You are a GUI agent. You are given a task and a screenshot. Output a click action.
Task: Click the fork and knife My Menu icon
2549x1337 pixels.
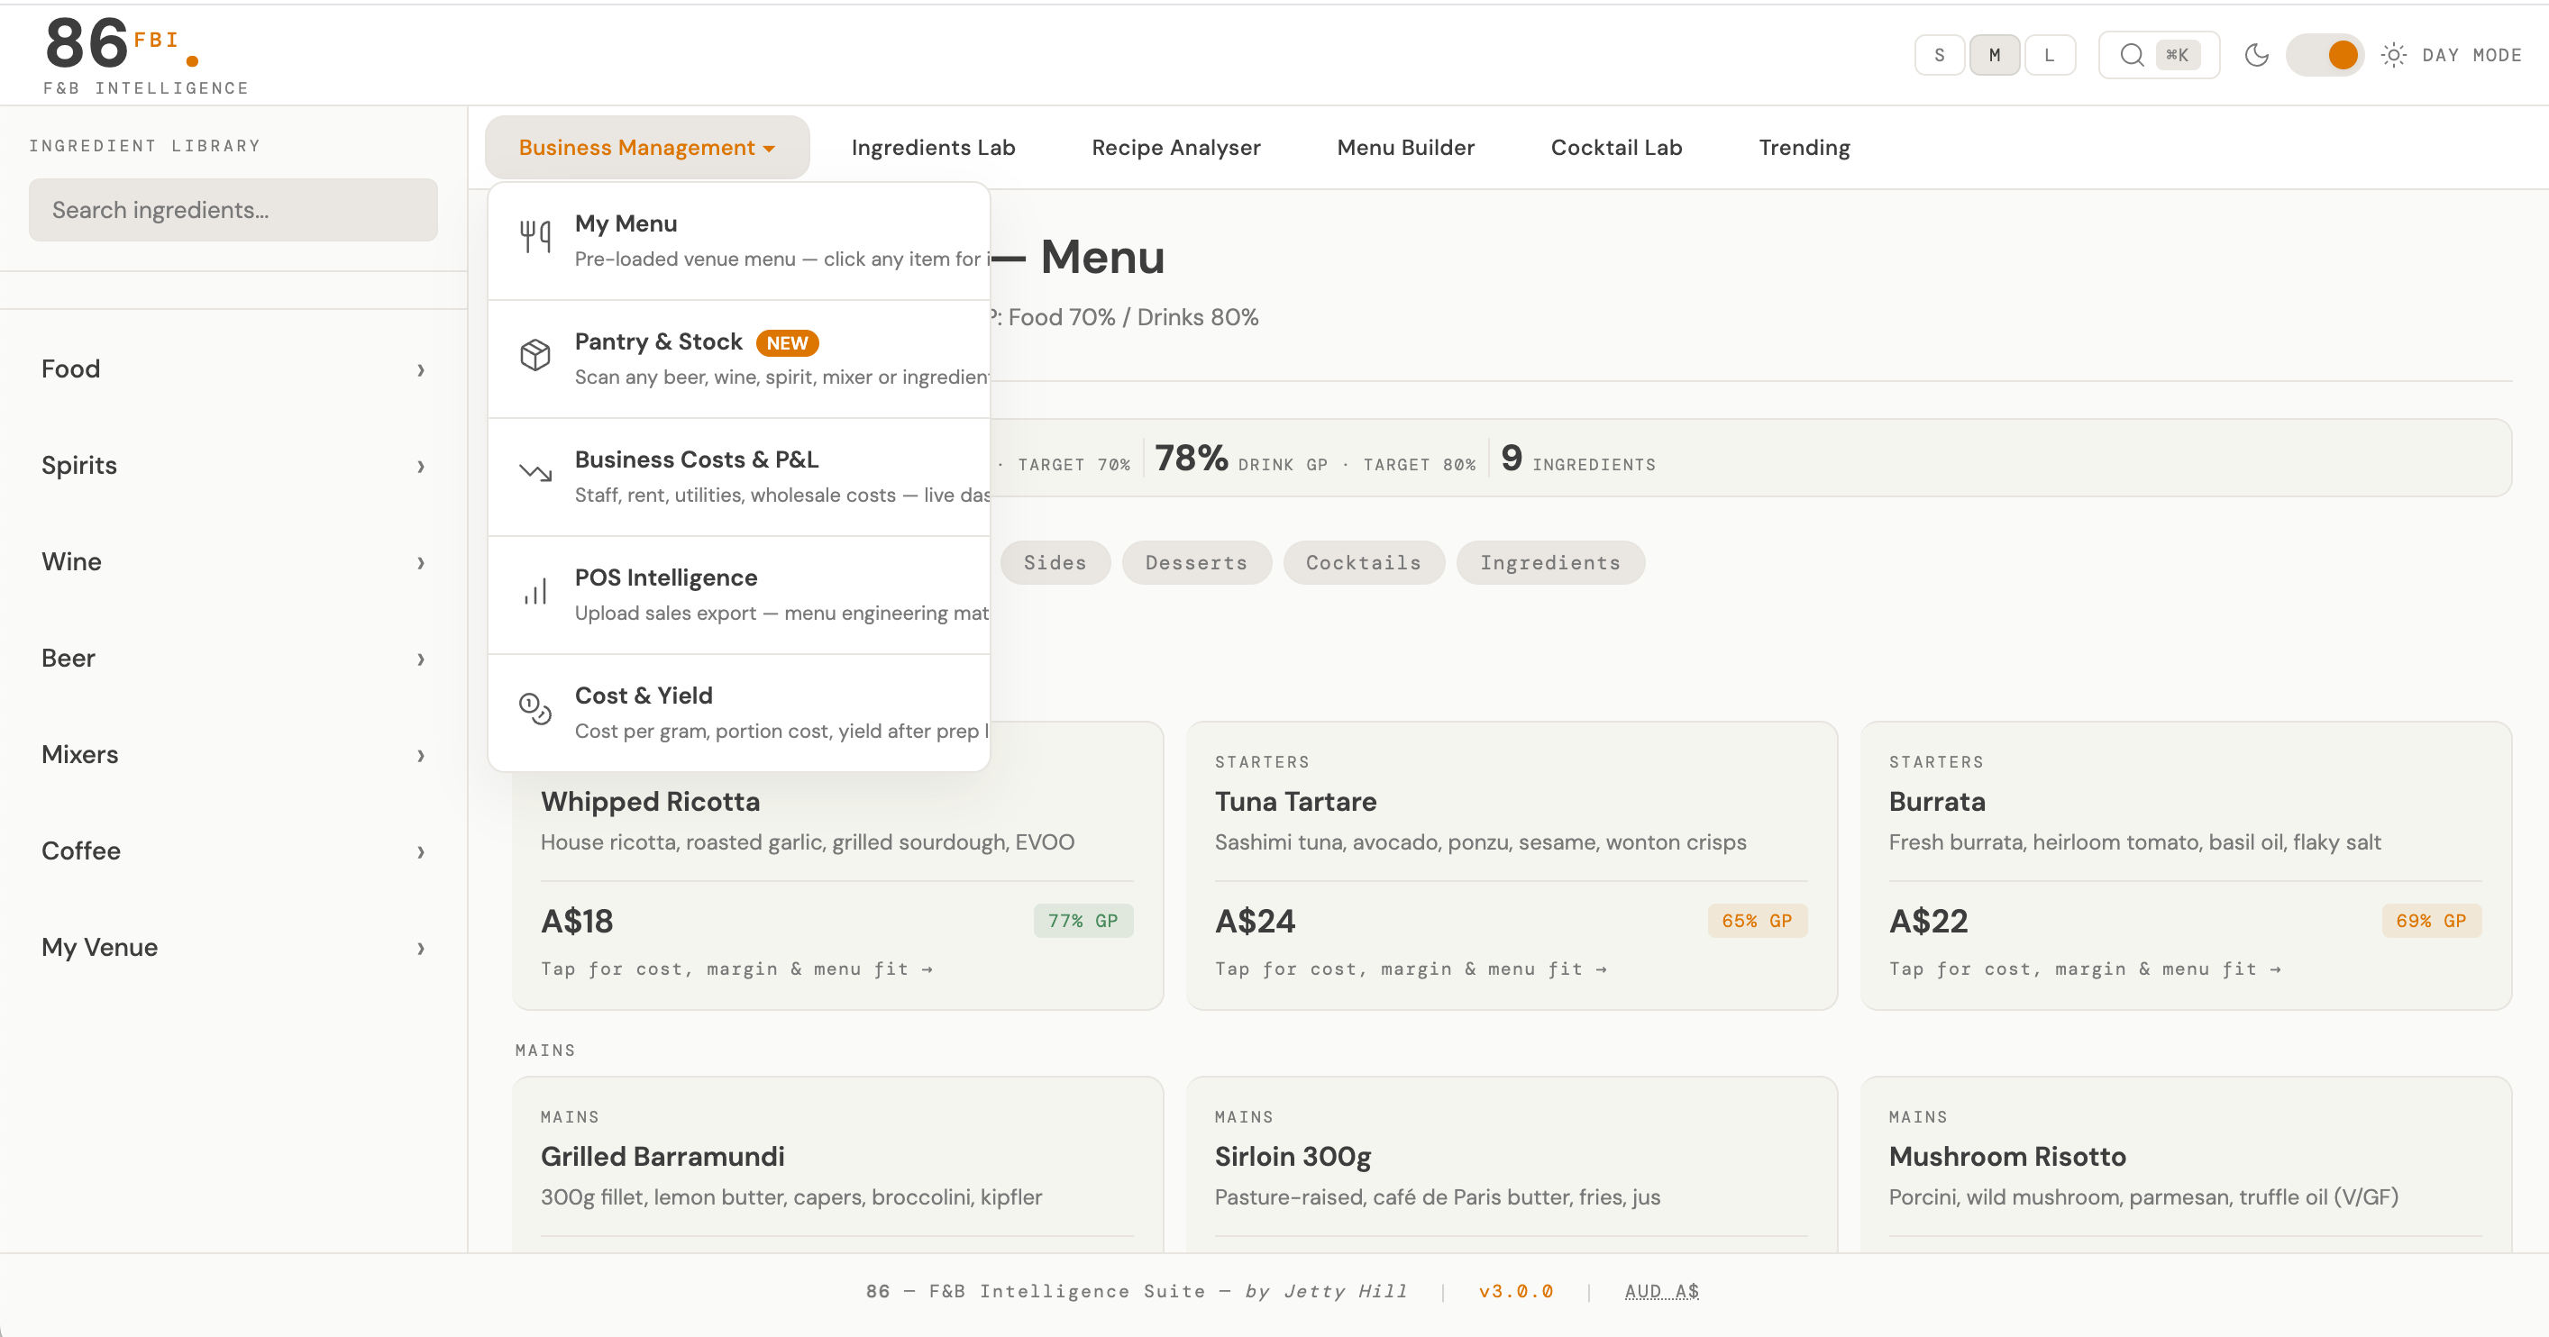(x=535, y=236)
